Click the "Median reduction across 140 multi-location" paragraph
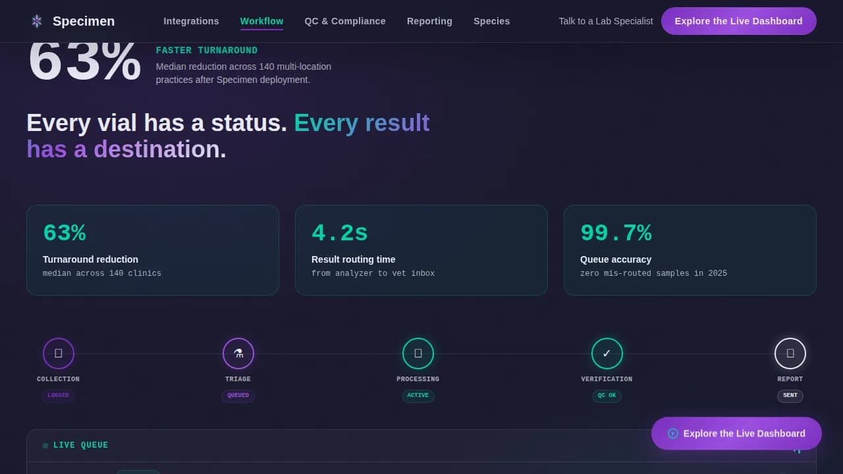 pos(244,73)
